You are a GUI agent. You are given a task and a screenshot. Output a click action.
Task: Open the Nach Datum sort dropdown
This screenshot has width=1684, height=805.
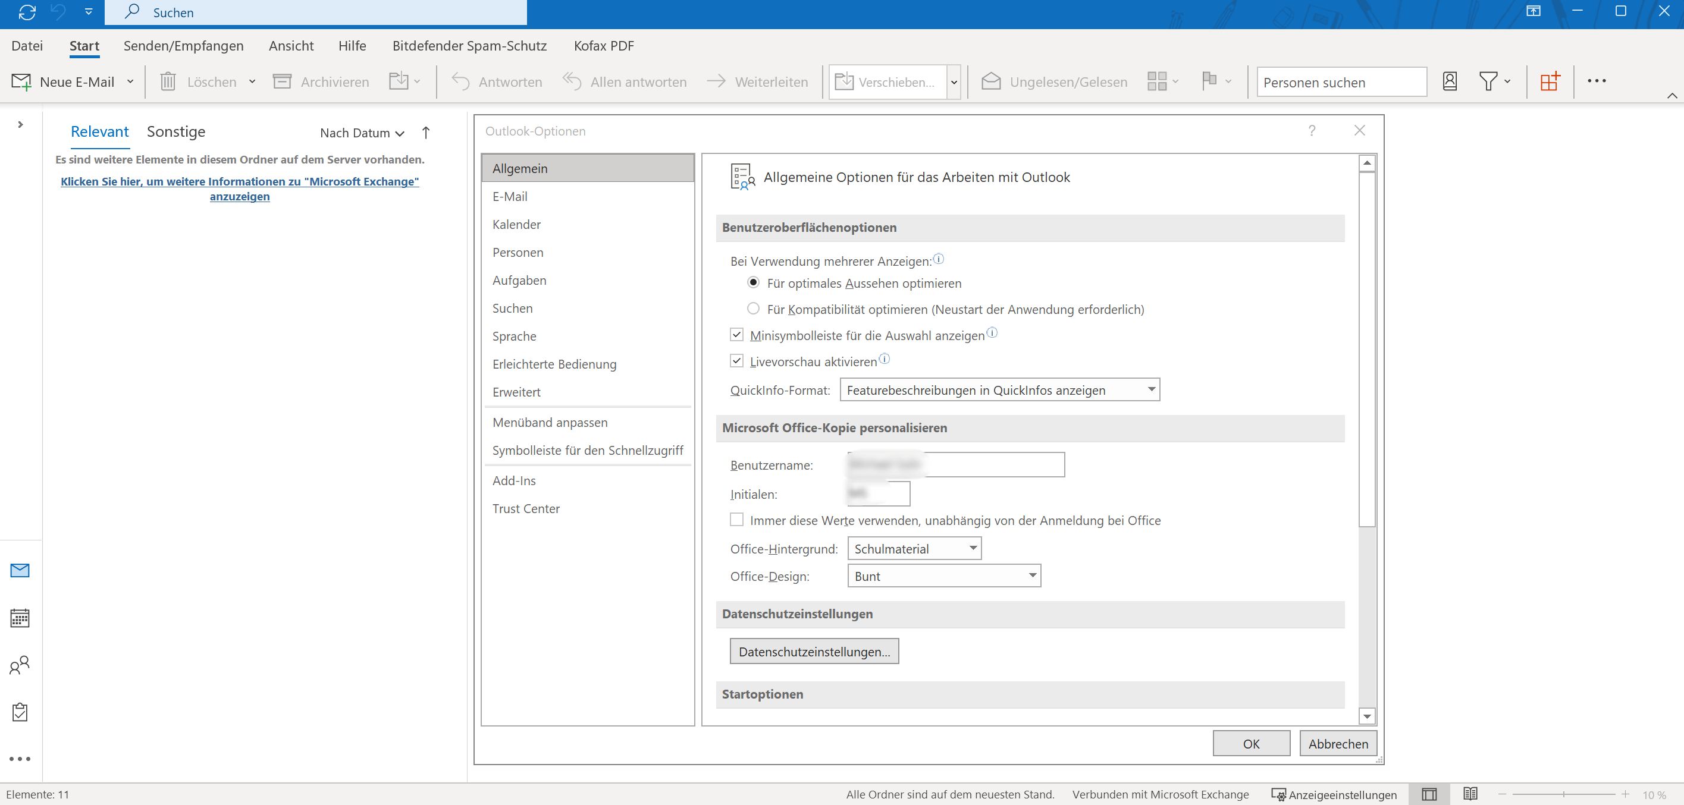(x=362, y=133)
